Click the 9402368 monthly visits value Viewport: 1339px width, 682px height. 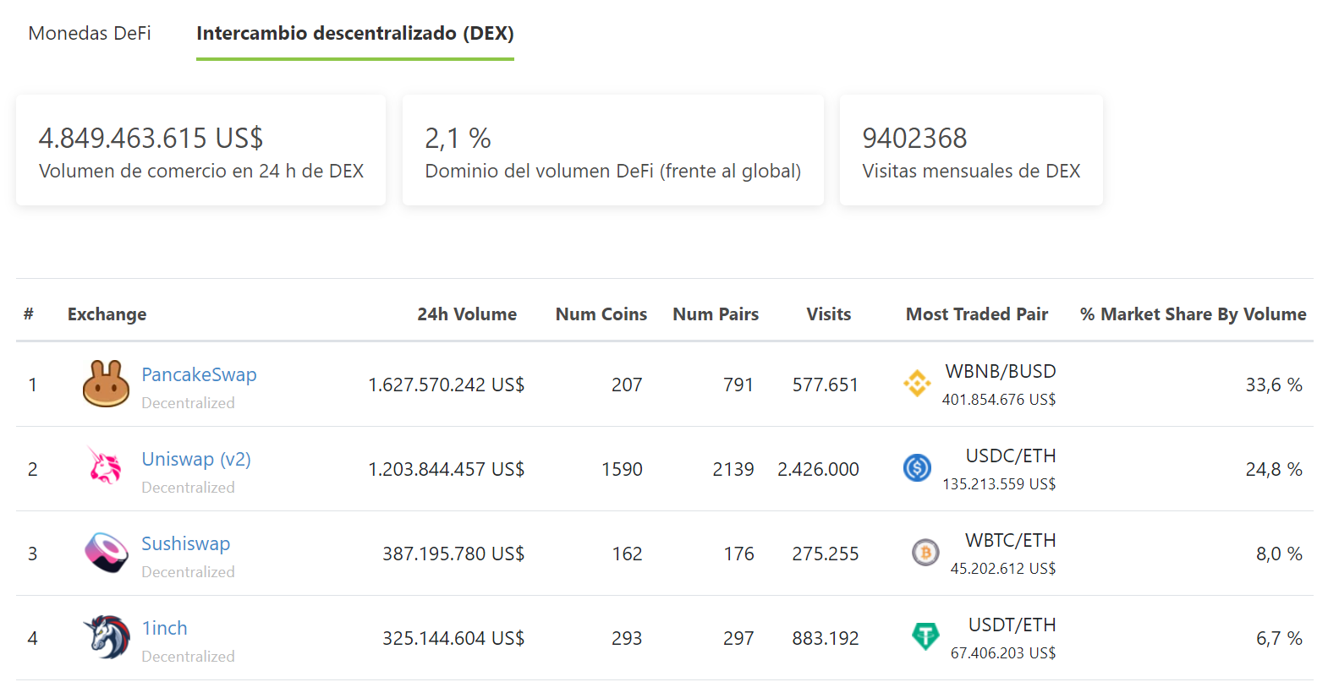(x=914, y=138)
